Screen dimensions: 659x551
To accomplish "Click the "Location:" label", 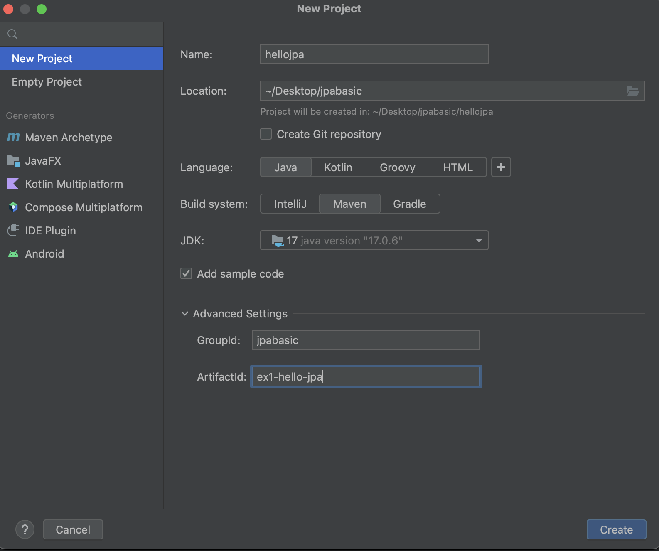I will click(204, 91).
